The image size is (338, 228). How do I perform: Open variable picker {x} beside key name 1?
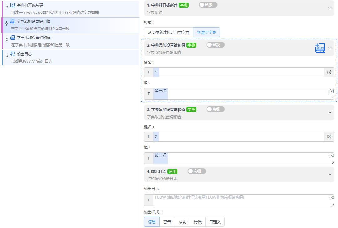point(328,72)
